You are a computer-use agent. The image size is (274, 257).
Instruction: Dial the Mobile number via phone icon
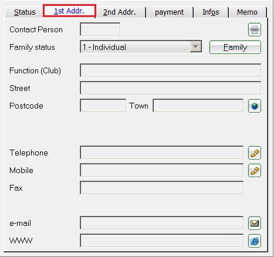point(255,171)
